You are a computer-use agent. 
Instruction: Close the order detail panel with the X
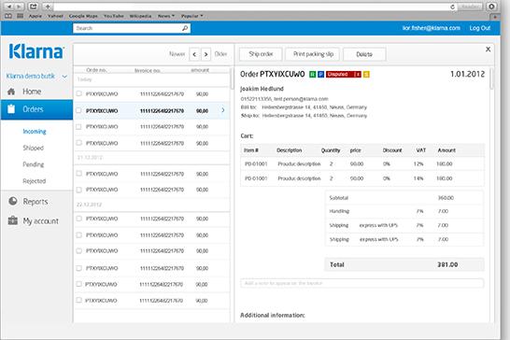point(488,50)
